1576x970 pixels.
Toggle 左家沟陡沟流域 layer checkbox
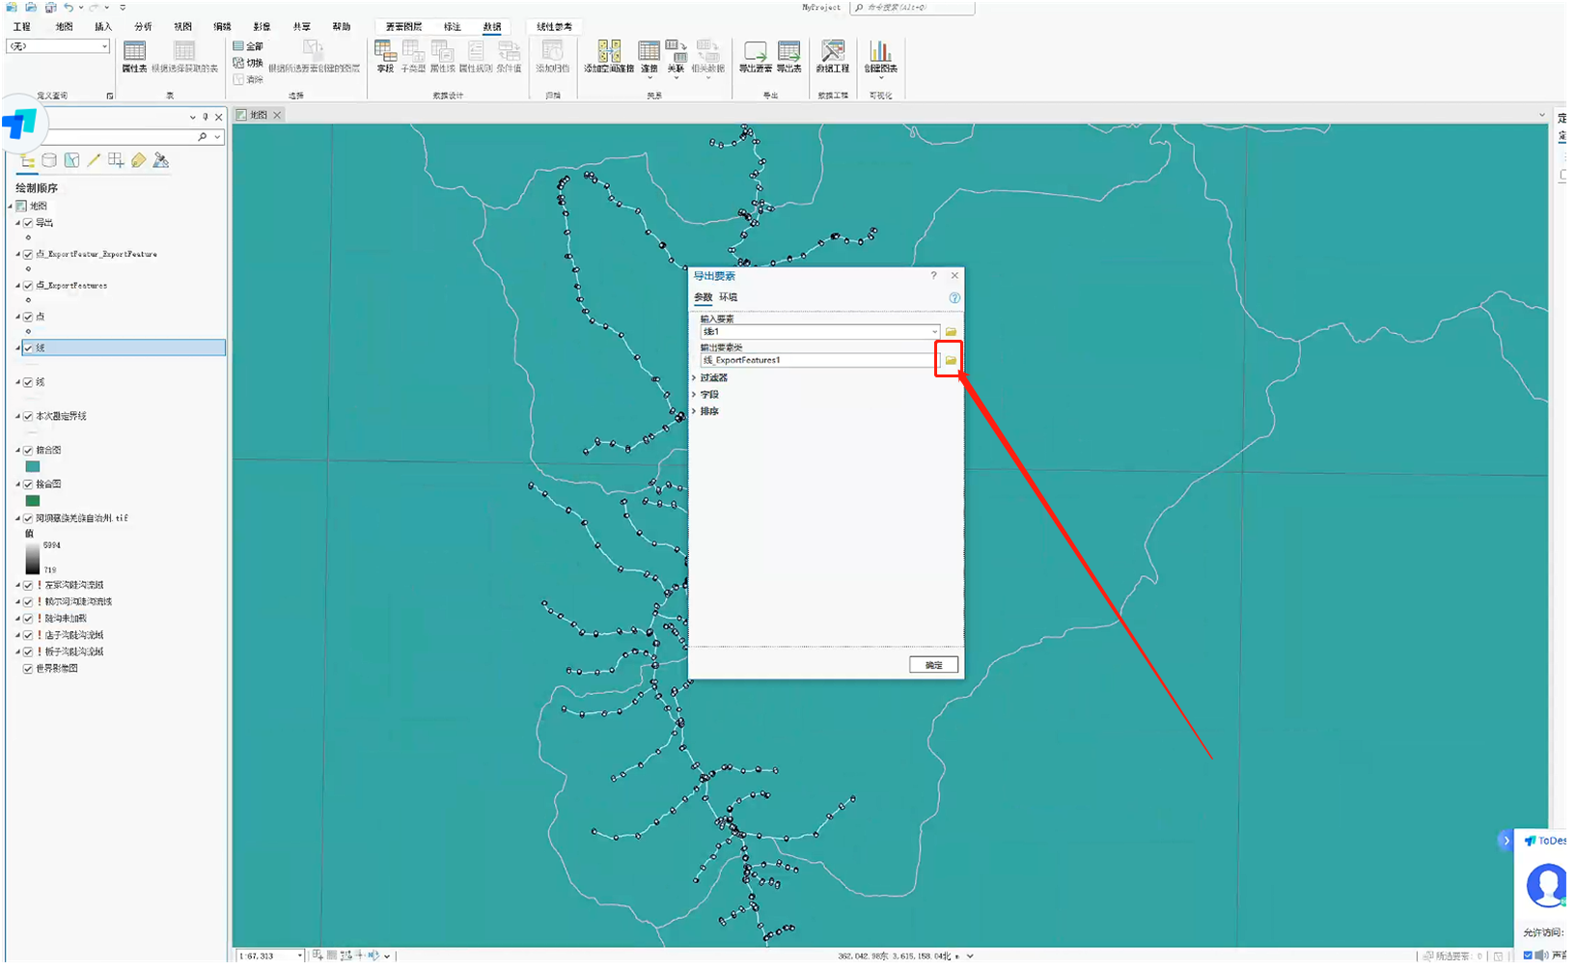click(x=28, y=586)
